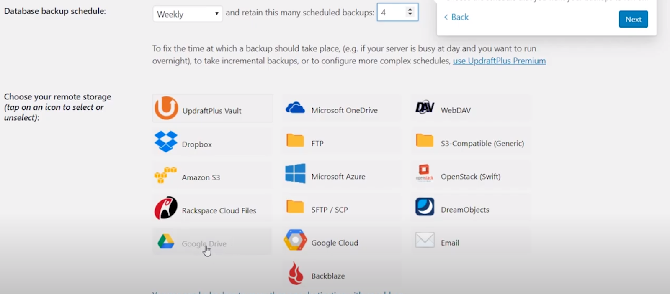
Task: Select the OpenStack (Swift) icon
Action: pos(424,173)
